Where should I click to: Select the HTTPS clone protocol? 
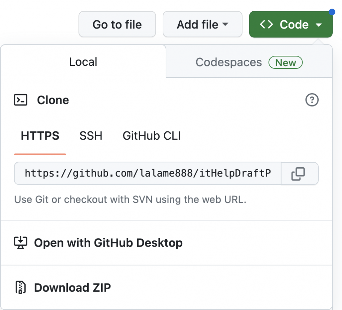[x=40, y=136]
